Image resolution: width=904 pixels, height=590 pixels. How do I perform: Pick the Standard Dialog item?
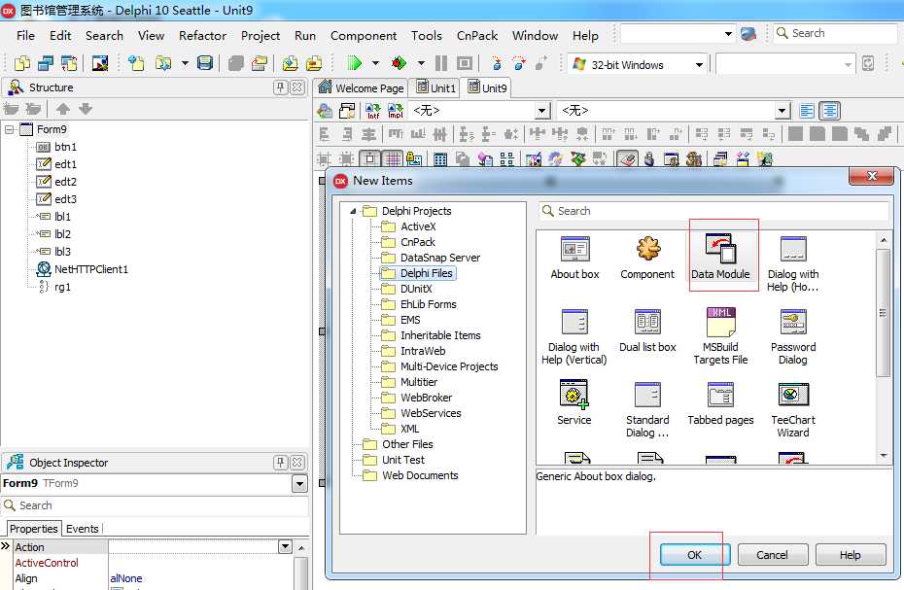tap(647, 409)
